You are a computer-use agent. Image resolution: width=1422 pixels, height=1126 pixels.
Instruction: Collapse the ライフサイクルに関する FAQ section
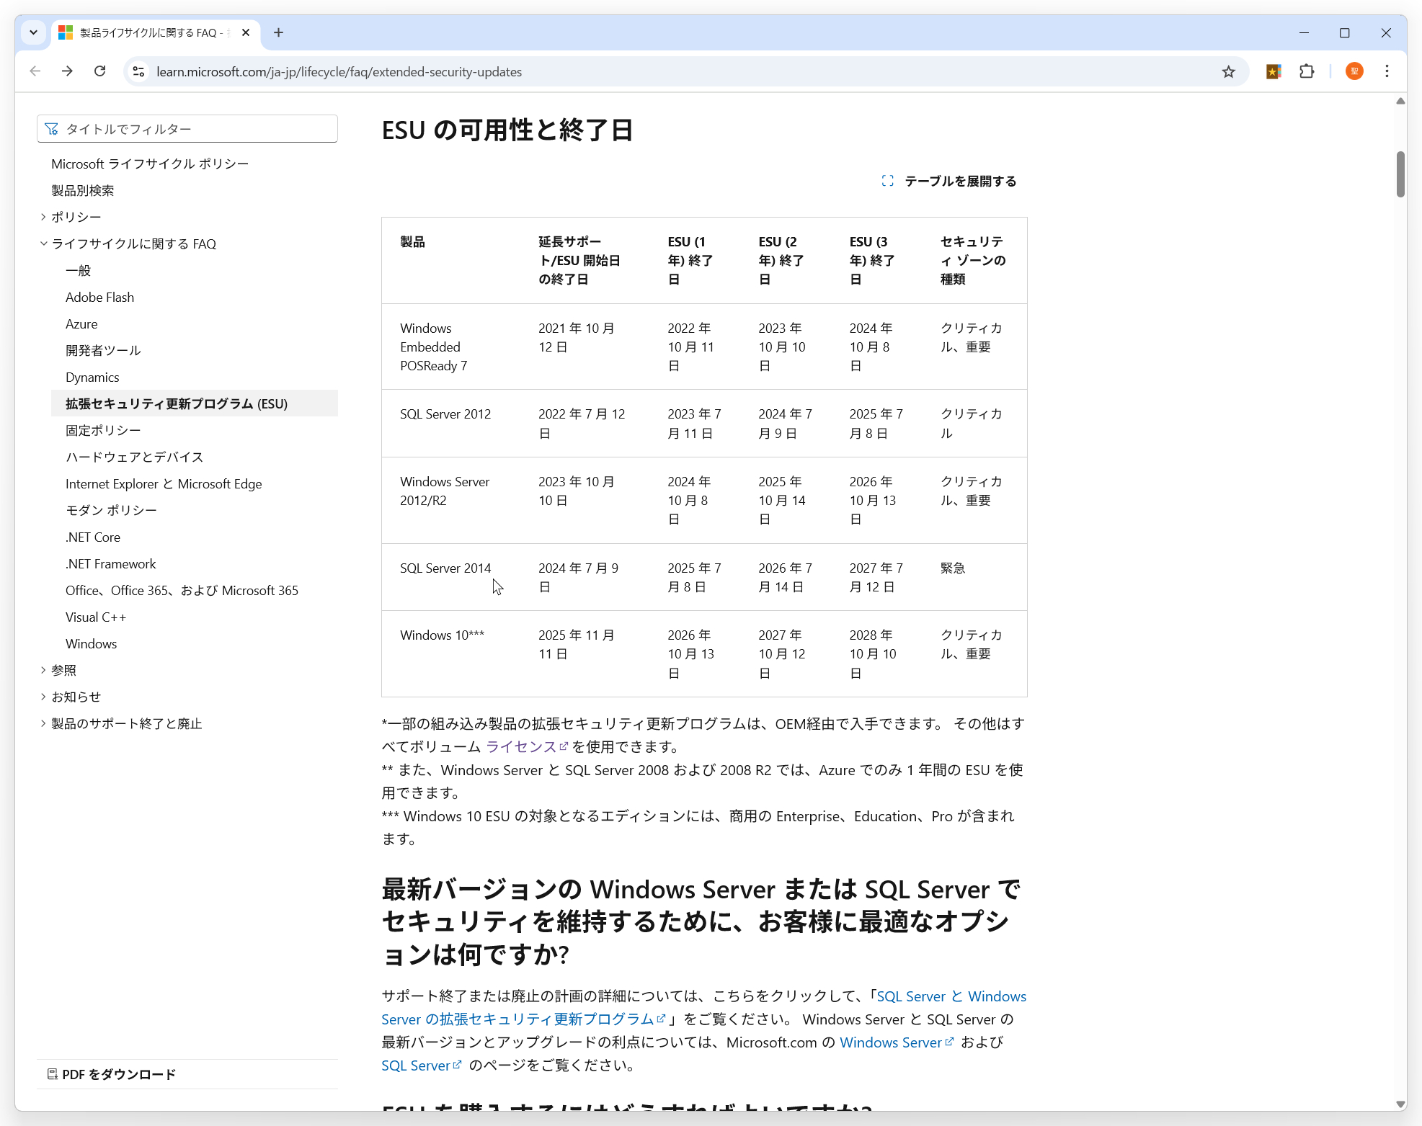coord(43,243)
